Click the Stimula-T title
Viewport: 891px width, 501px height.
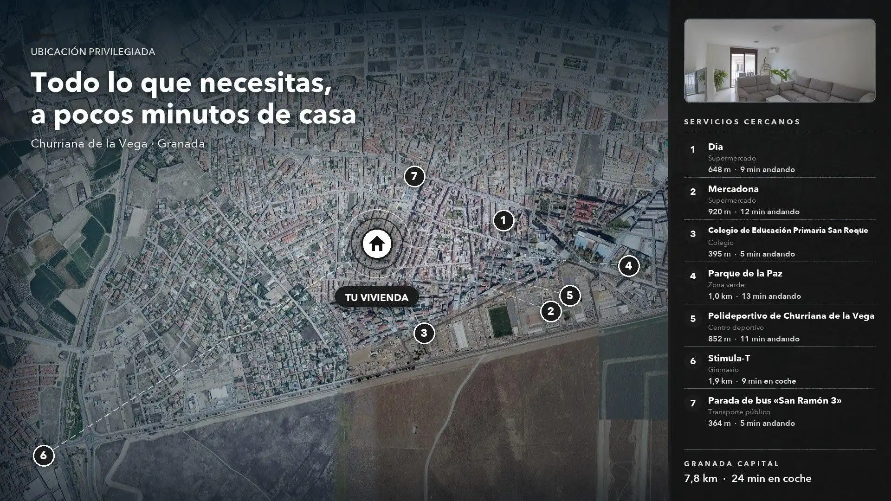click(x=729, y=358)
